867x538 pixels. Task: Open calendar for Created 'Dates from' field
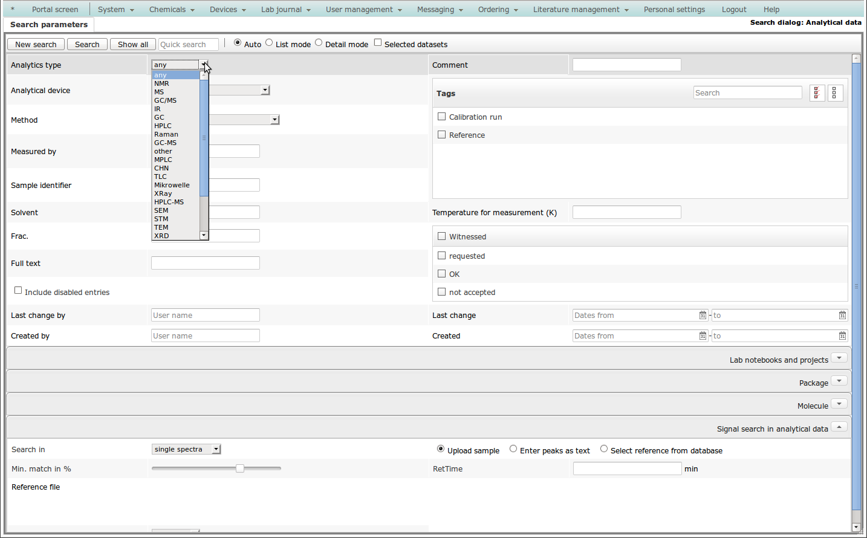coord(703,336)
